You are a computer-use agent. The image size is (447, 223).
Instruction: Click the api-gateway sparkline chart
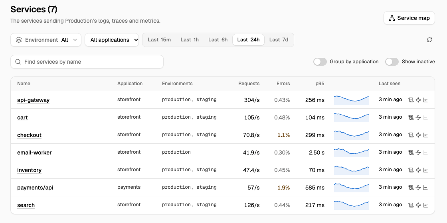tap(352, 100)
